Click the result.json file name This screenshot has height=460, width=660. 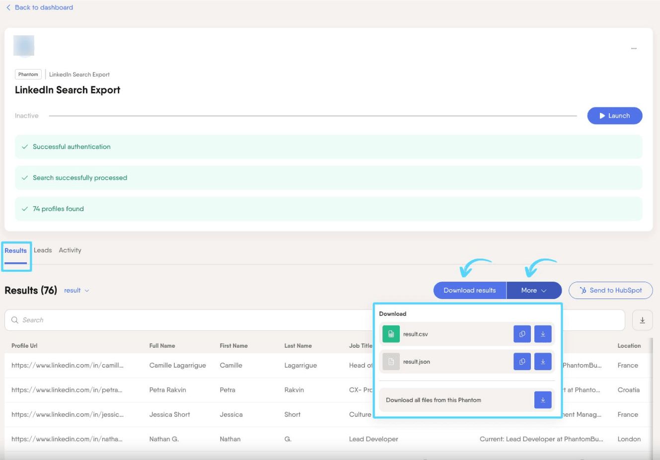point(417,362)
